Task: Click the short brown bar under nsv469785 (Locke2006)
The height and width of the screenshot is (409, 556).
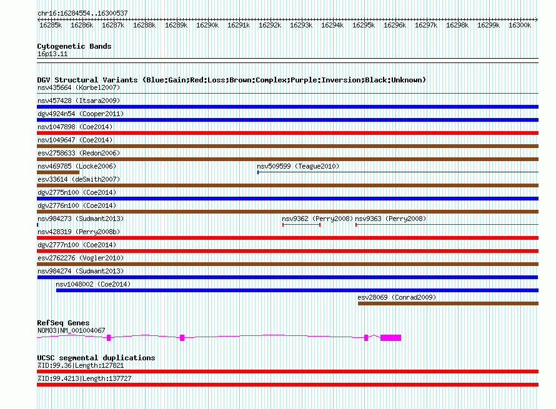Action: (x=58, y=172)
